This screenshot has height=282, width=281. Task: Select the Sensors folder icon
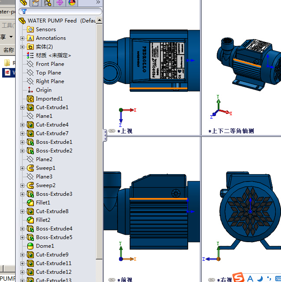[30, 29]
